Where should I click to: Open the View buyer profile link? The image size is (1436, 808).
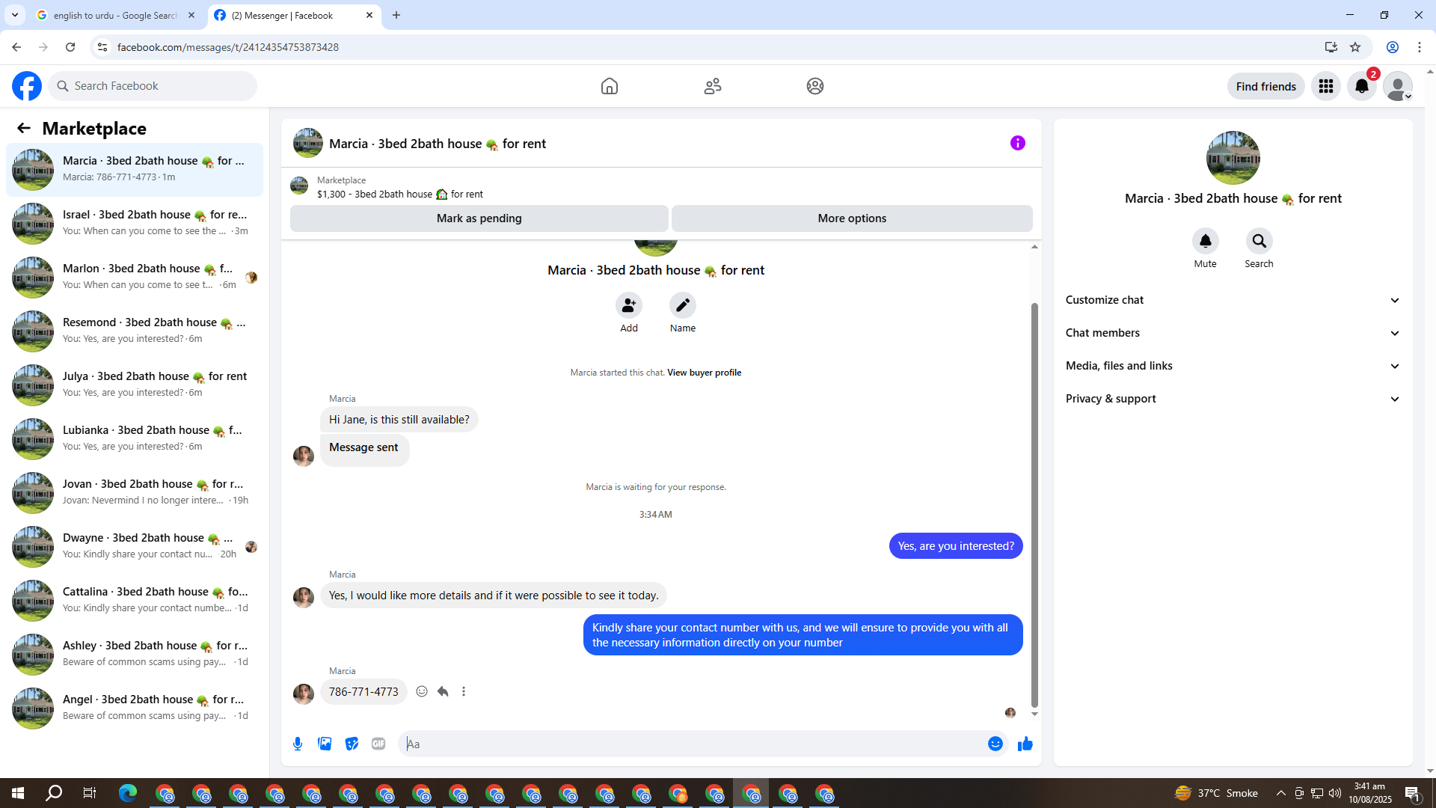point(704,373)
